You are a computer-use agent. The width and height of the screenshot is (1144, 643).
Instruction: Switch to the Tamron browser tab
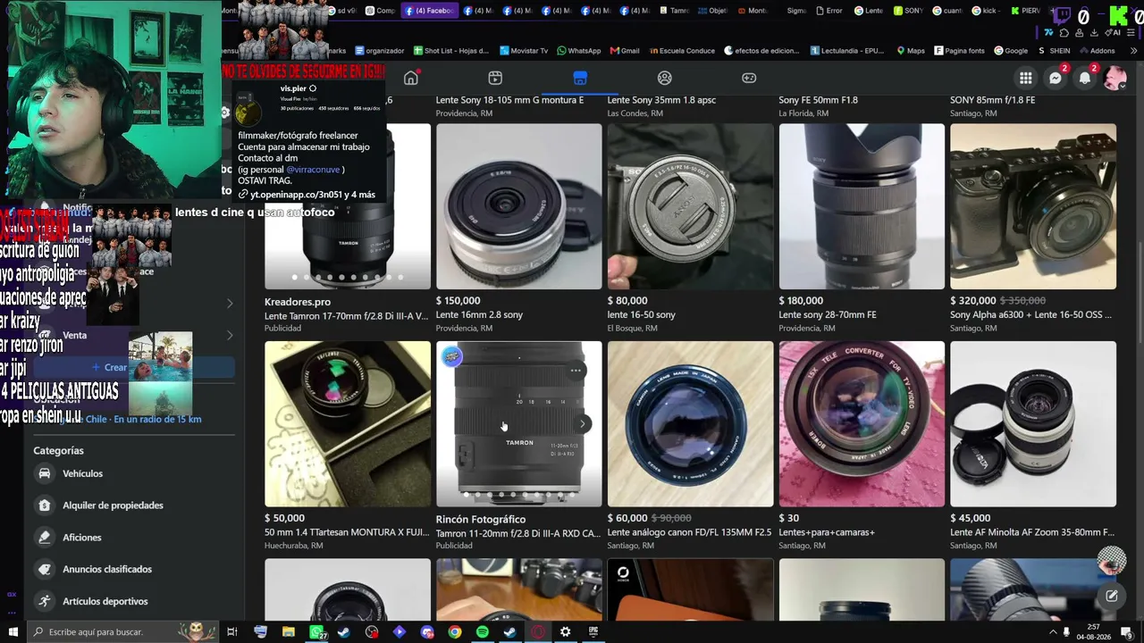point(674,11)
